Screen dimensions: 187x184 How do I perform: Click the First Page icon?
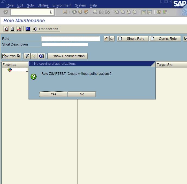coord(116,12)
